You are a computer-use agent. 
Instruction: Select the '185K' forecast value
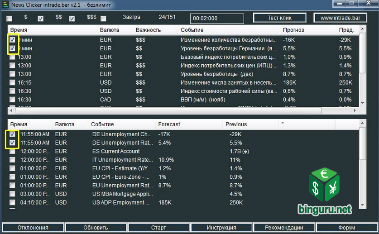(165, 203)
